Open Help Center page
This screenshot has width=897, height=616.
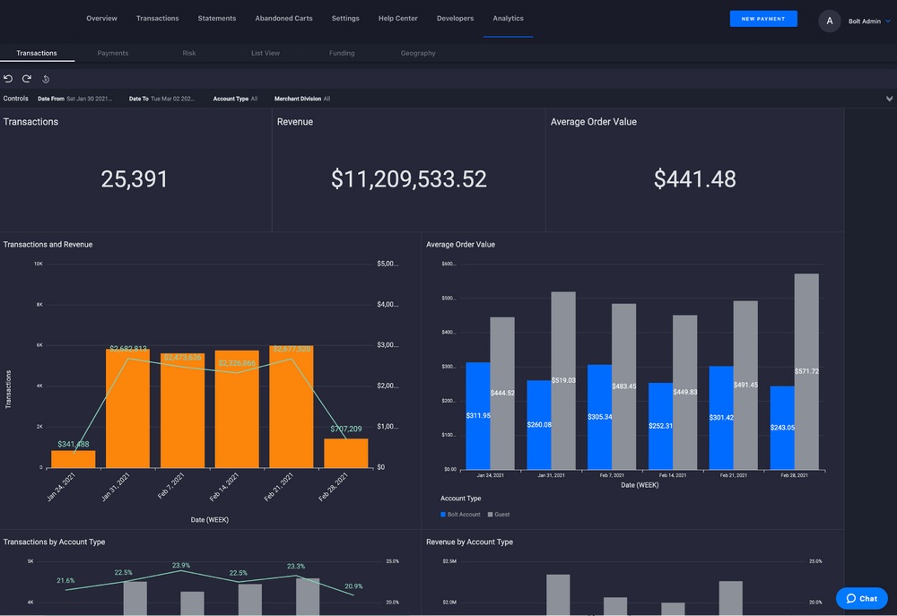tap(397, 18)
